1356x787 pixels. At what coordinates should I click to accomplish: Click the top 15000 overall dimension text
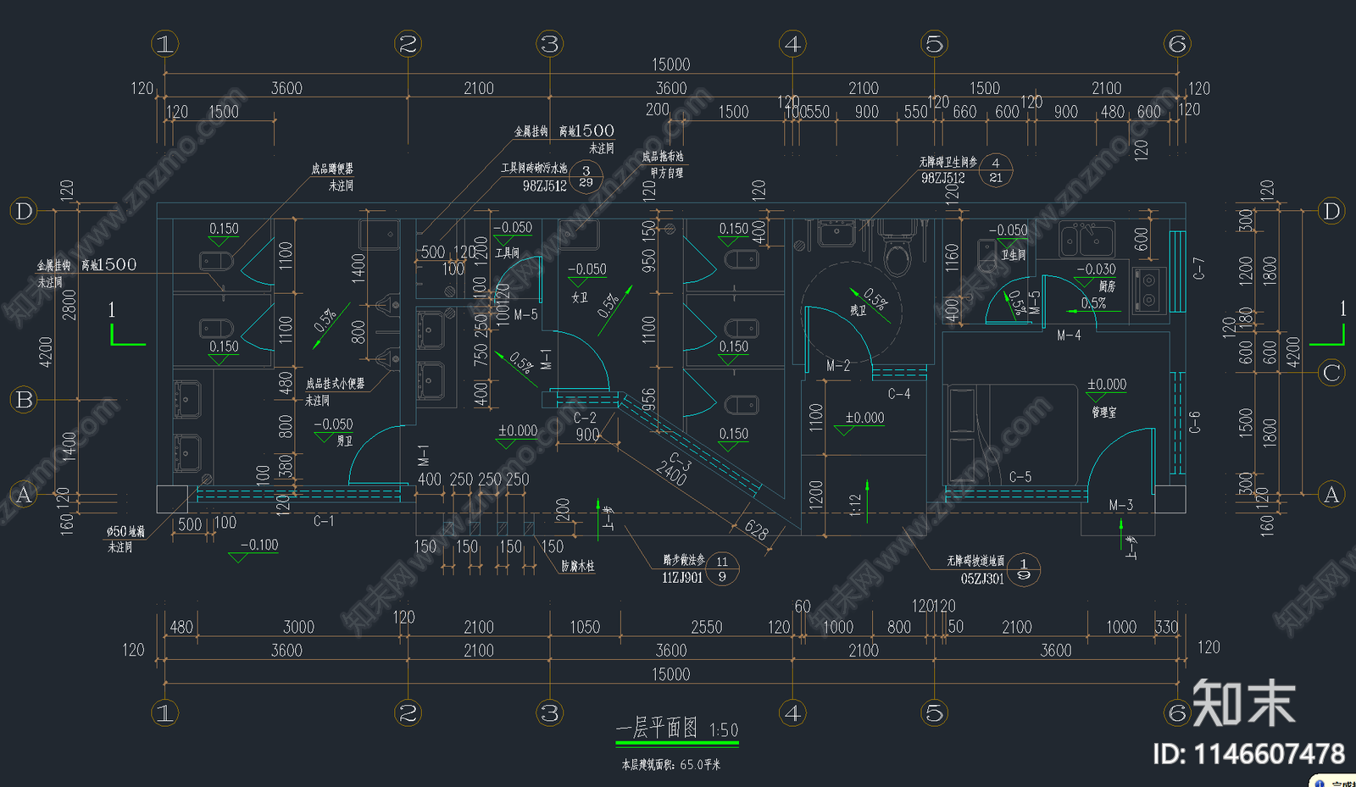[670, 64]
